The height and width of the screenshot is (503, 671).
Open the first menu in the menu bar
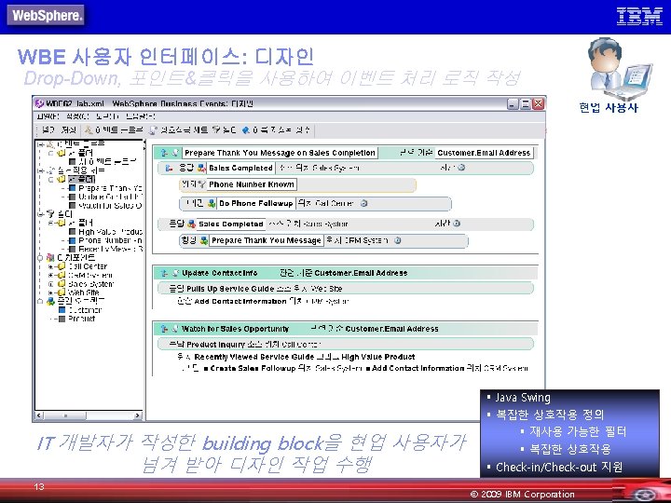coord(48,116)
